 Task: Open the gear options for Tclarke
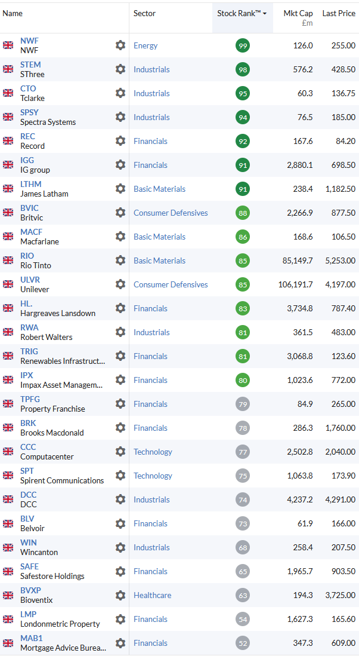point(120,93)
